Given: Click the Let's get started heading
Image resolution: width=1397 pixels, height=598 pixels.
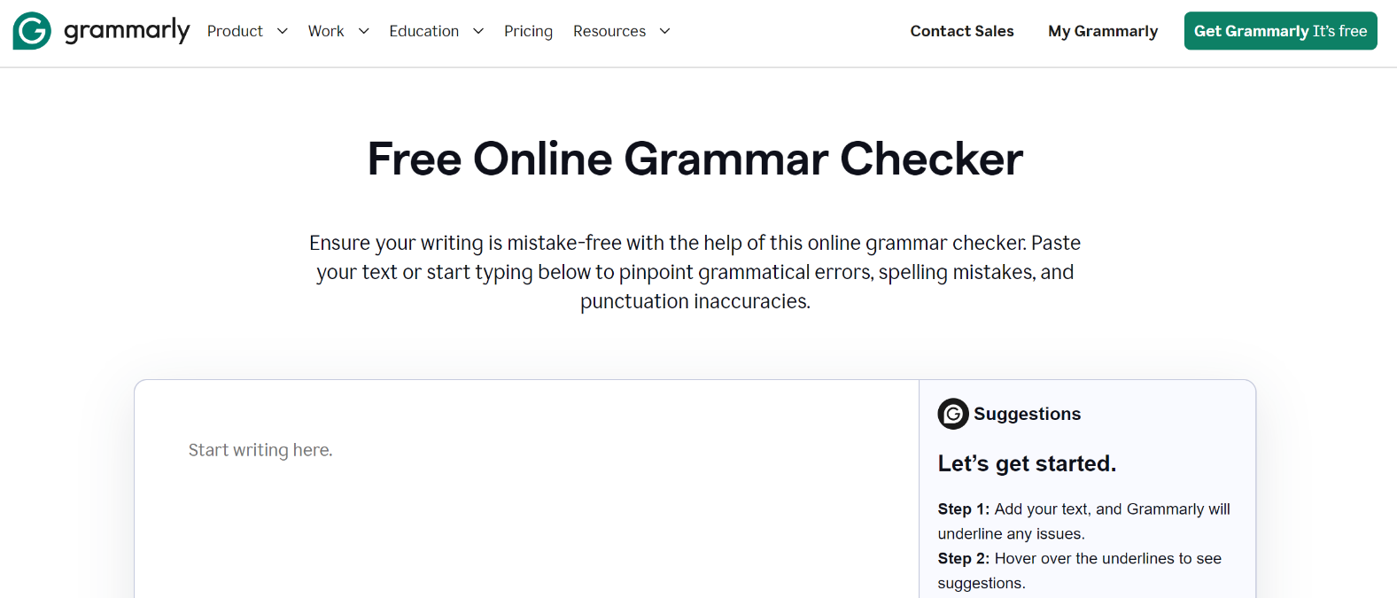Looking at the screenshot, I should 1027,463.
